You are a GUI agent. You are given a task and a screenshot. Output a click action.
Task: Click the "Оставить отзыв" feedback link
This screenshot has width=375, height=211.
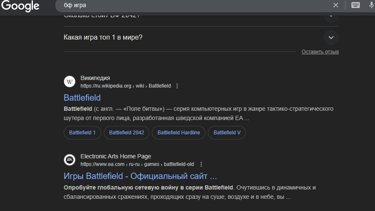pos(320,52)
